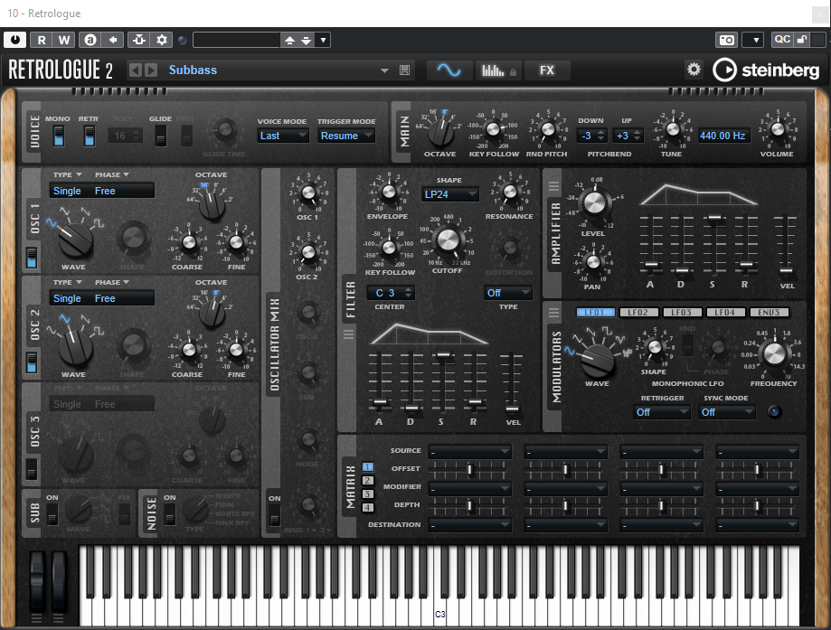Open the Voice Mode dropdown showing Last
This screenshot has width=831, height=630.
(281, 136)
